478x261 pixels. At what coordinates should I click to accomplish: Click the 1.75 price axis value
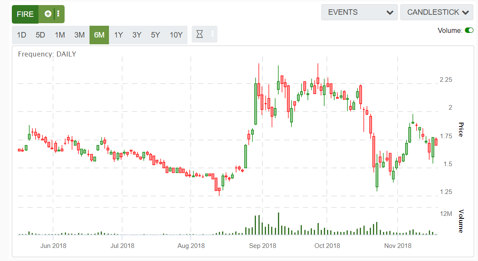click(x=445, y=136)
